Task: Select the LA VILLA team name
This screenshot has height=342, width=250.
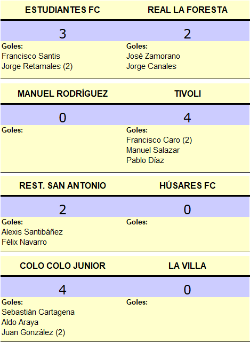Action: [x=187, y=266]
